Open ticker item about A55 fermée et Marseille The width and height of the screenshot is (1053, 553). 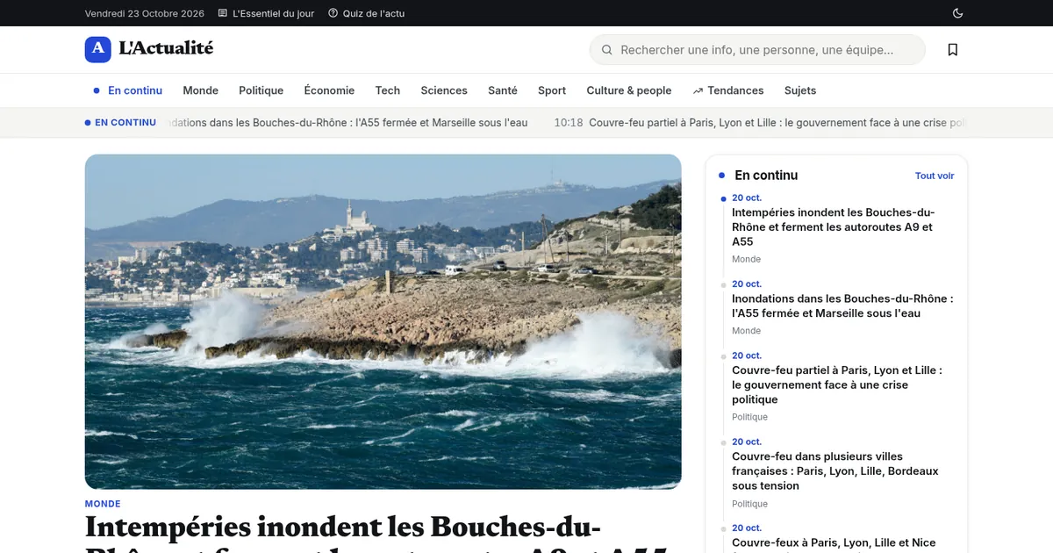tap(346, 123)
